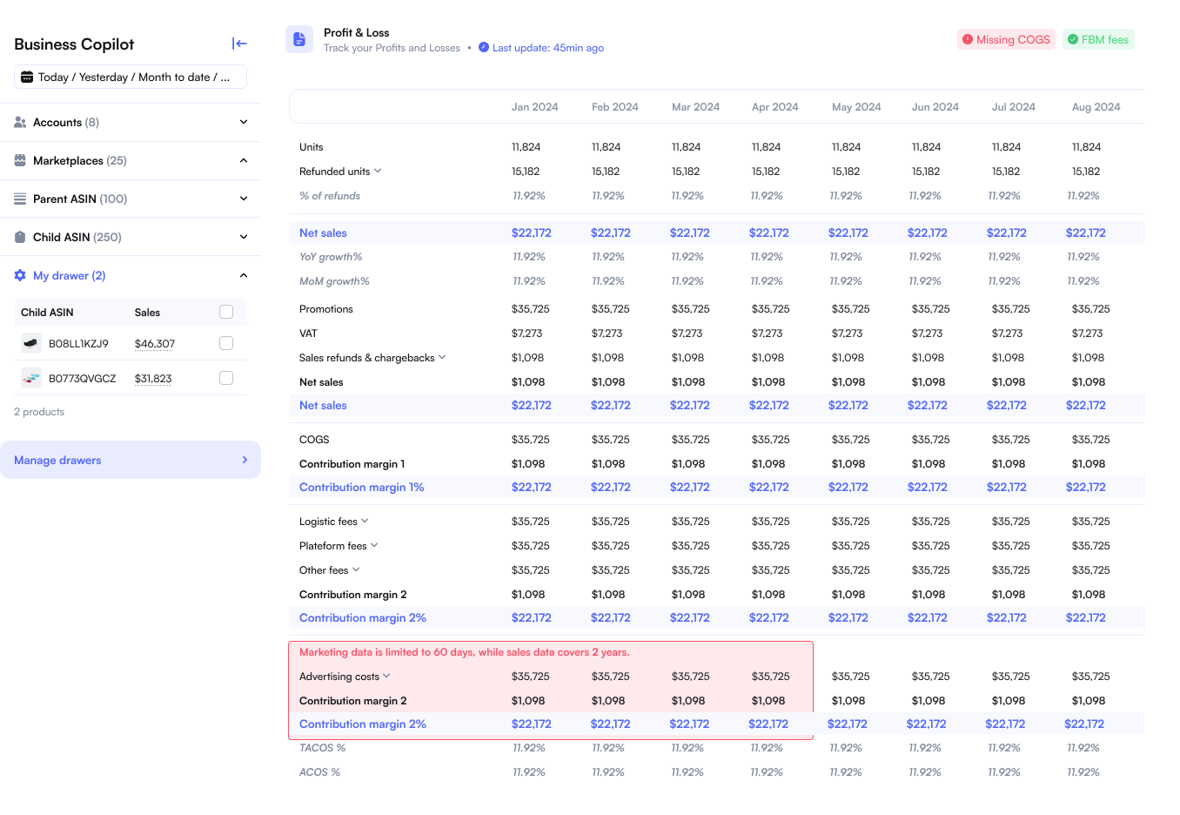This screenshot has width=1180, height=815.
Task: Click the Profit & Loss document icon
Action: [299, 39]
